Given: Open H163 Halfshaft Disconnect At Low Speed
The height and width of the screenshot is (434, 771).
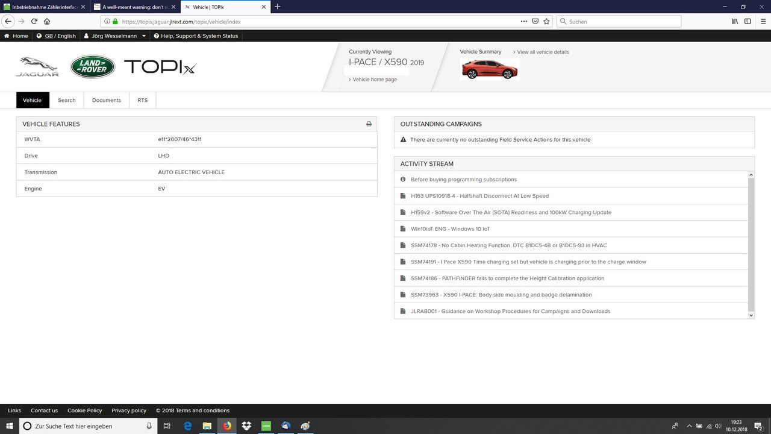Looking at the screenshot, I should coord(479,196).
